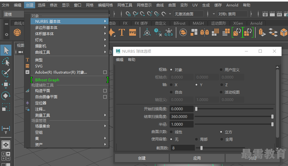This screenshot has width=288, height=166.
Task: Open the 帮助 menu in sphere options
Action: [131, 60]
